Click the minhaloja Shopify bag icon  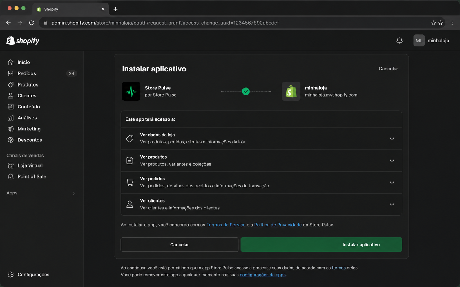[x=291, y=91]
